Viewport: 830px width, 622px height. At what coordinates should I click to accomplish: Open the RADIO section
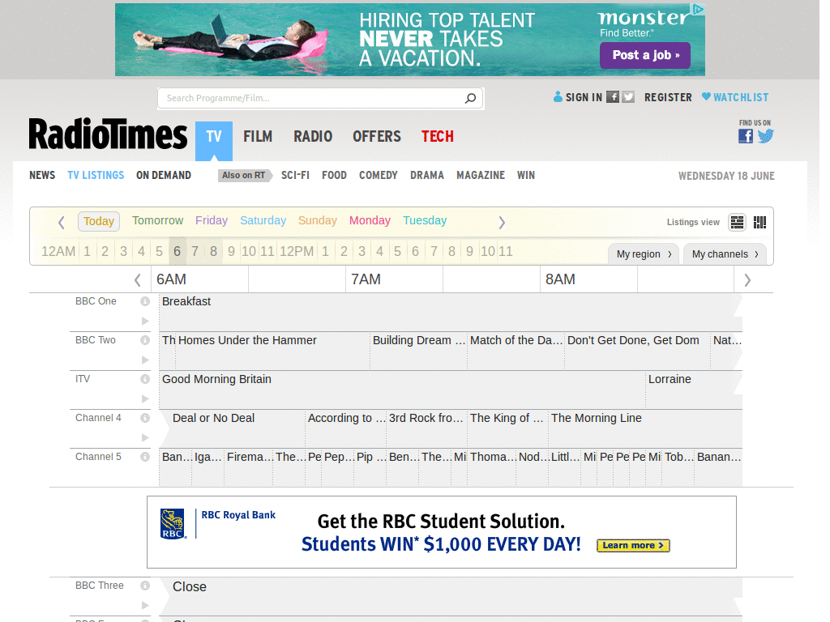point(313,136)
